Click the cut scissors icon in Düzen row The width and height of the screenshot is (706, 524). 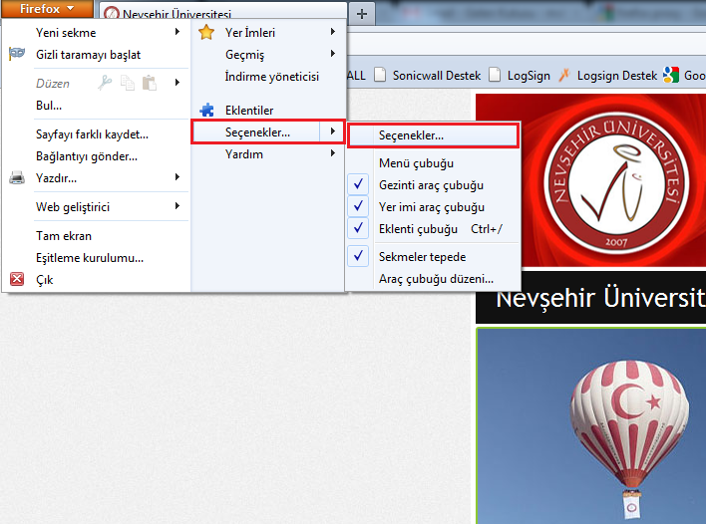[x=106, y=83]
